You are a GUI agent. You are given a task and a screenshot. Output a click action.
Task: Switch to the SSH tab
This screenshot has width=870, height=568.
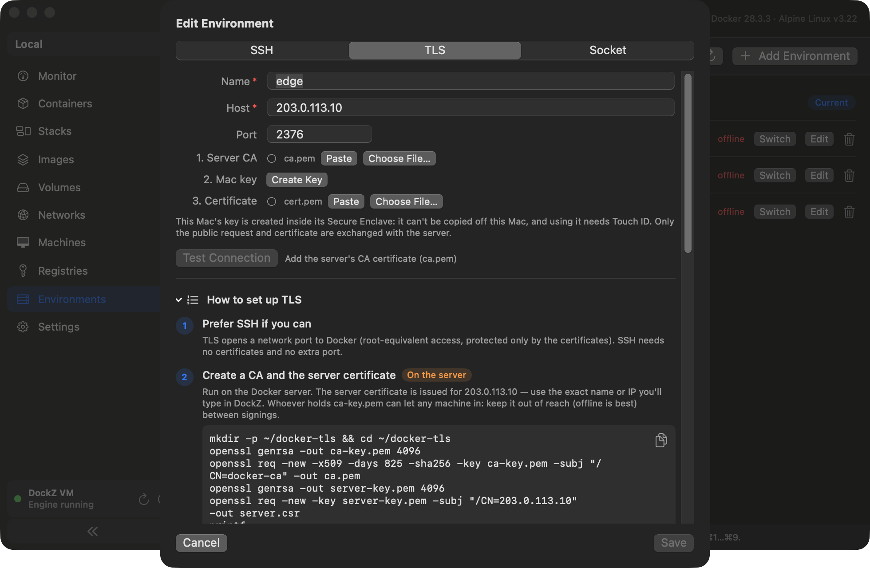point(262,50)
